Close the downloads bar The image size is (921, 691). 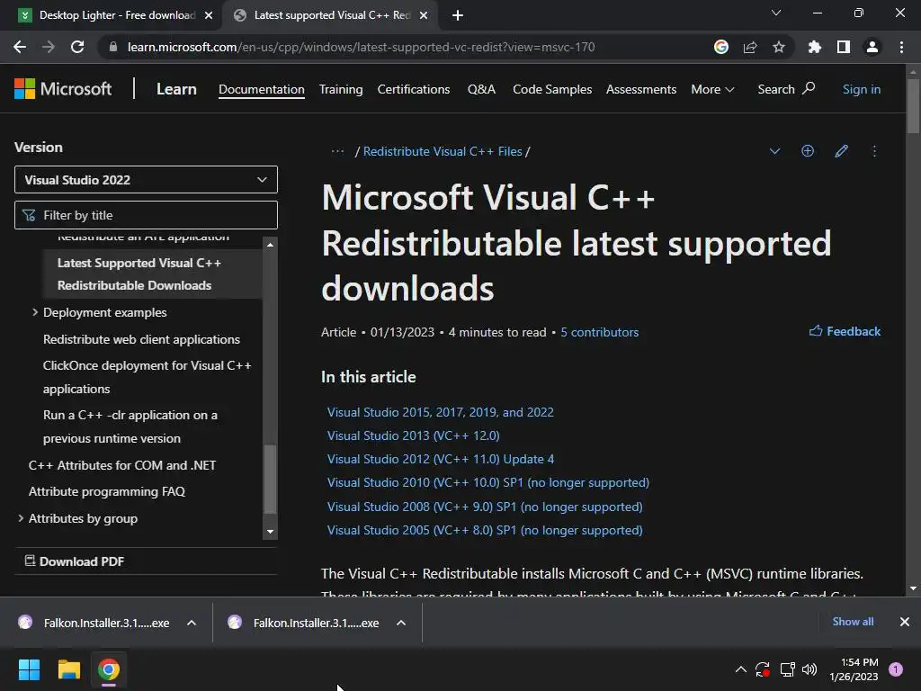[x=905, y=622]
